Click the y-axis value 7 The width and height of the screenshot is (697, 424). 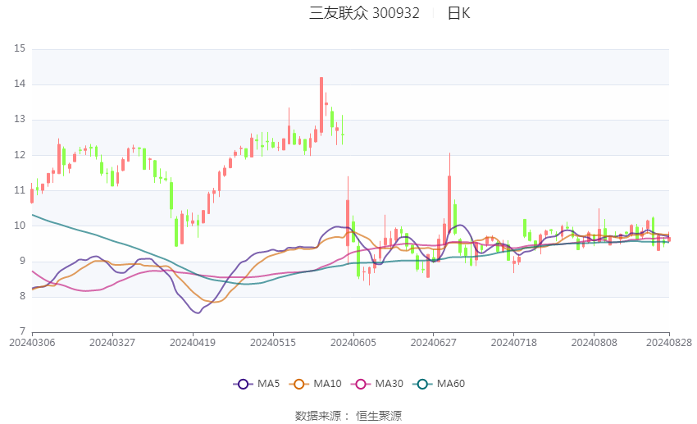point(22,331)
